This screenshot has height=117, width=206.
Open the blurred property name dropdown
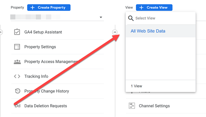point(57,17)
